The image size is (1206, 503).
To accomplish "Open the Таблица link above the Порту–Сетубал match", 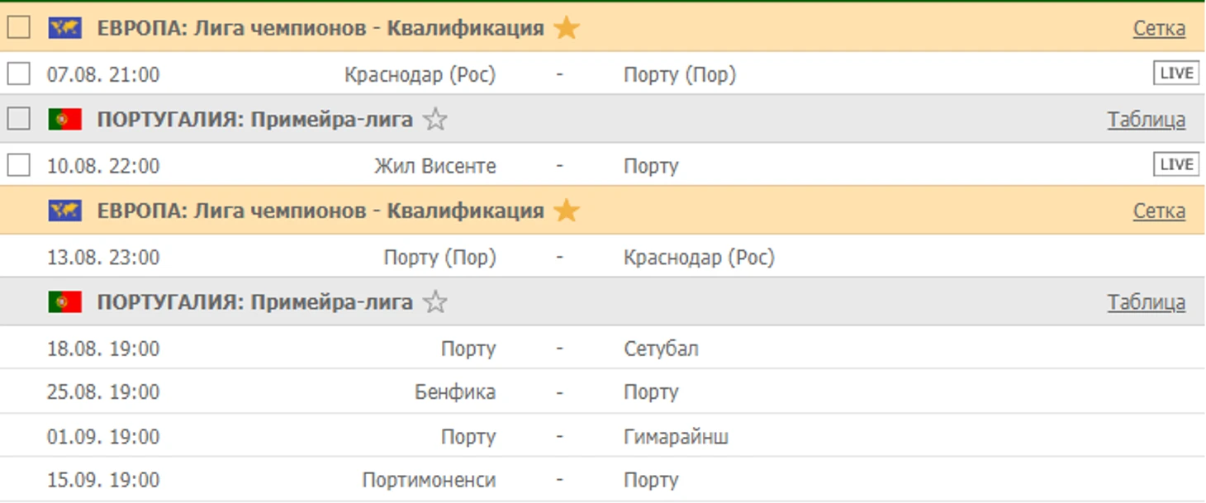I will point(1146,302).
